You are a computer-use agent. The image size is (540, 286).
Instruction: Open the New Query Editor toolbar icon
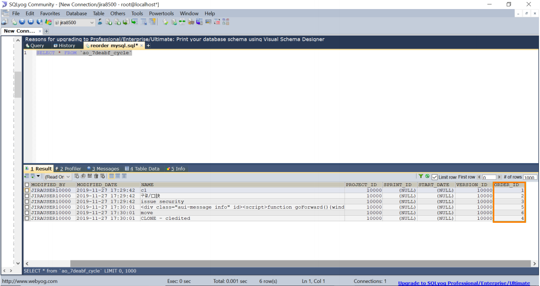click(14, 22)
